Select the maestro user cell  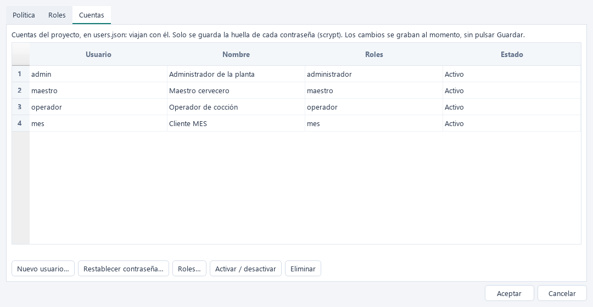pos(98,90)
